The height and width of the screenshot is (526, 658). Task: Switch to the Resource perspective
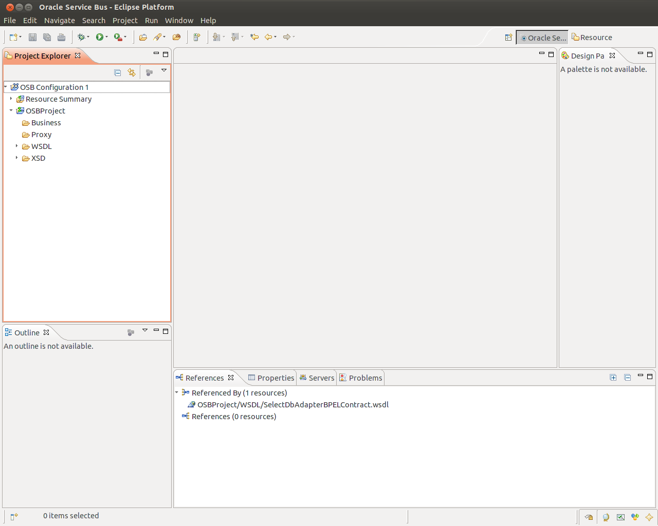(x=592, y=37)
